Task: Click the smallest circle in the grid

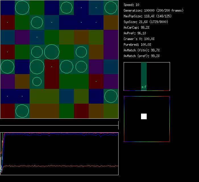Action: pos(37,81)
